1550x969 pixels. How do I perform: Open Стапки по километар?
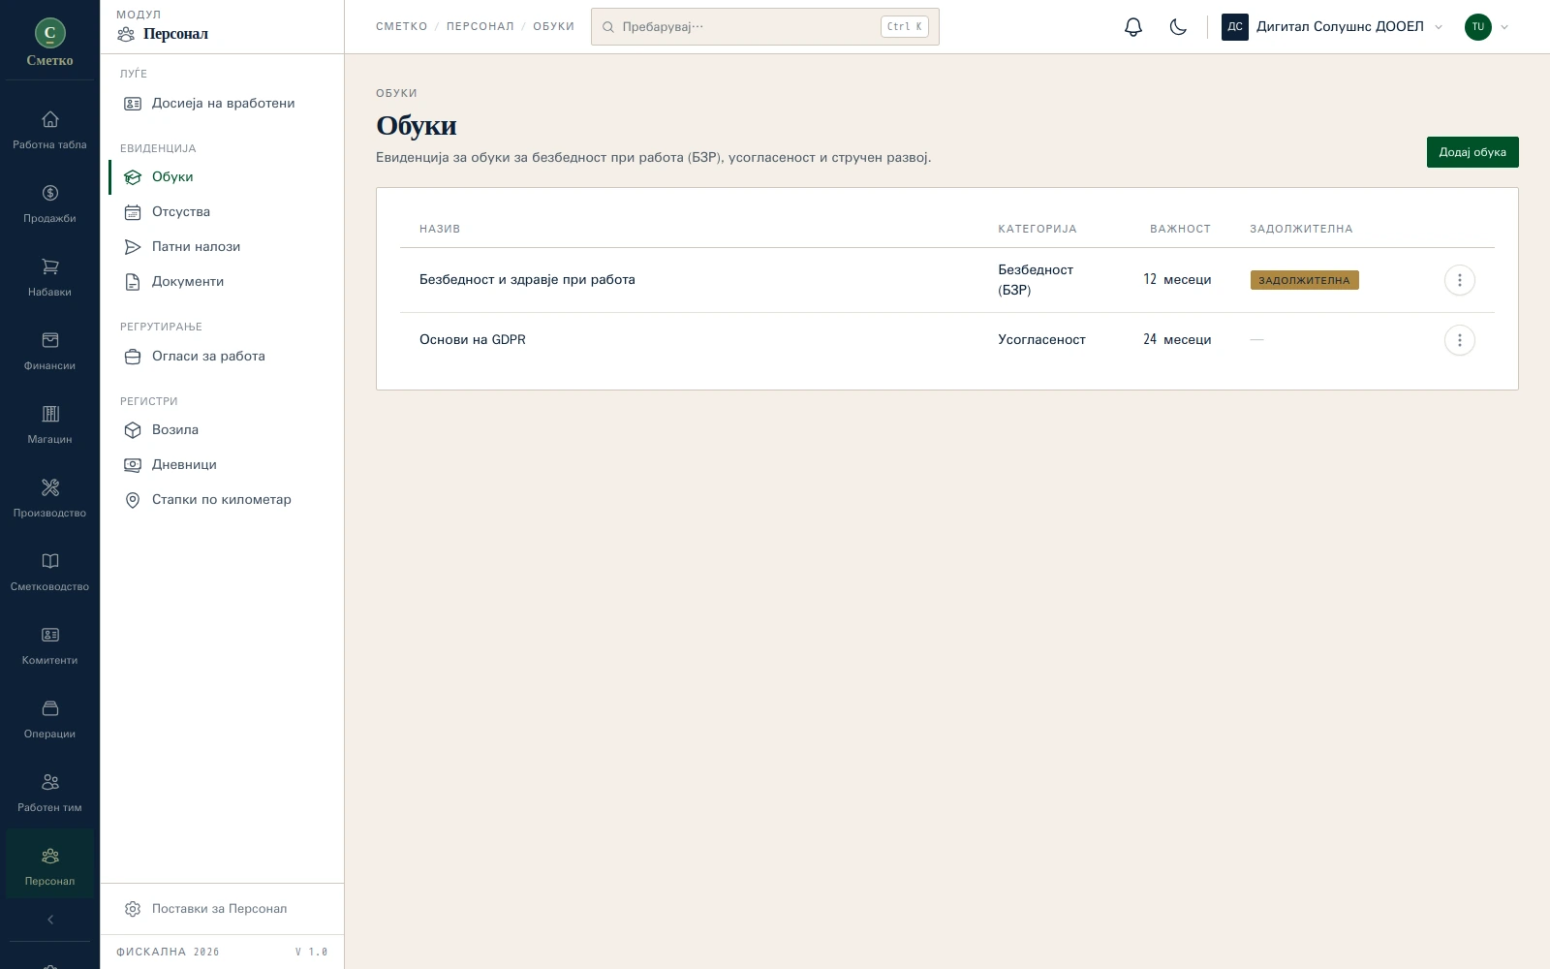222,500
